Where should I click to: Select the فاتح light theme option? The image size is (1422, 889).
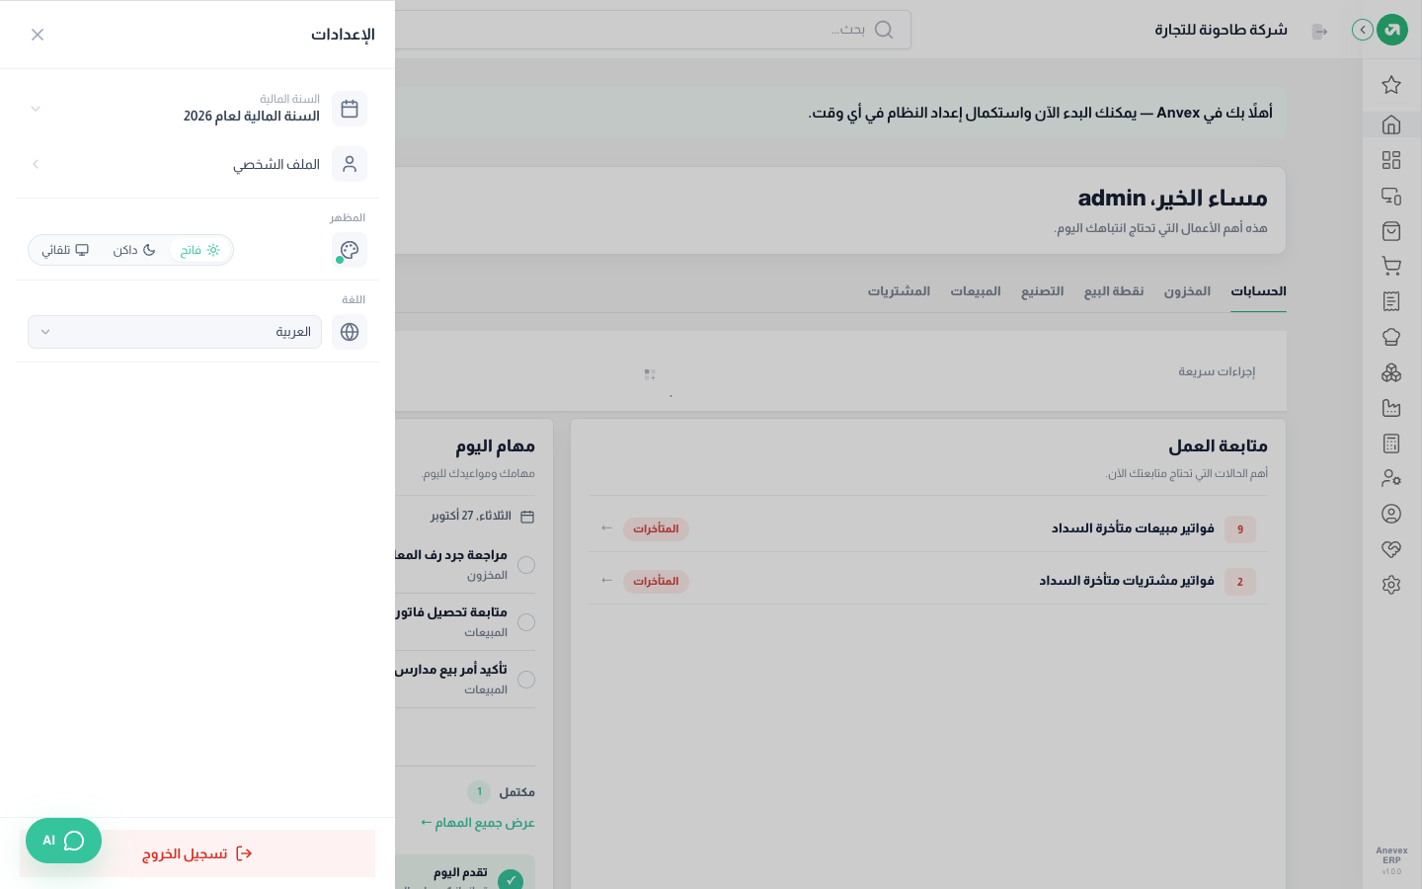[x=200, y=250]
